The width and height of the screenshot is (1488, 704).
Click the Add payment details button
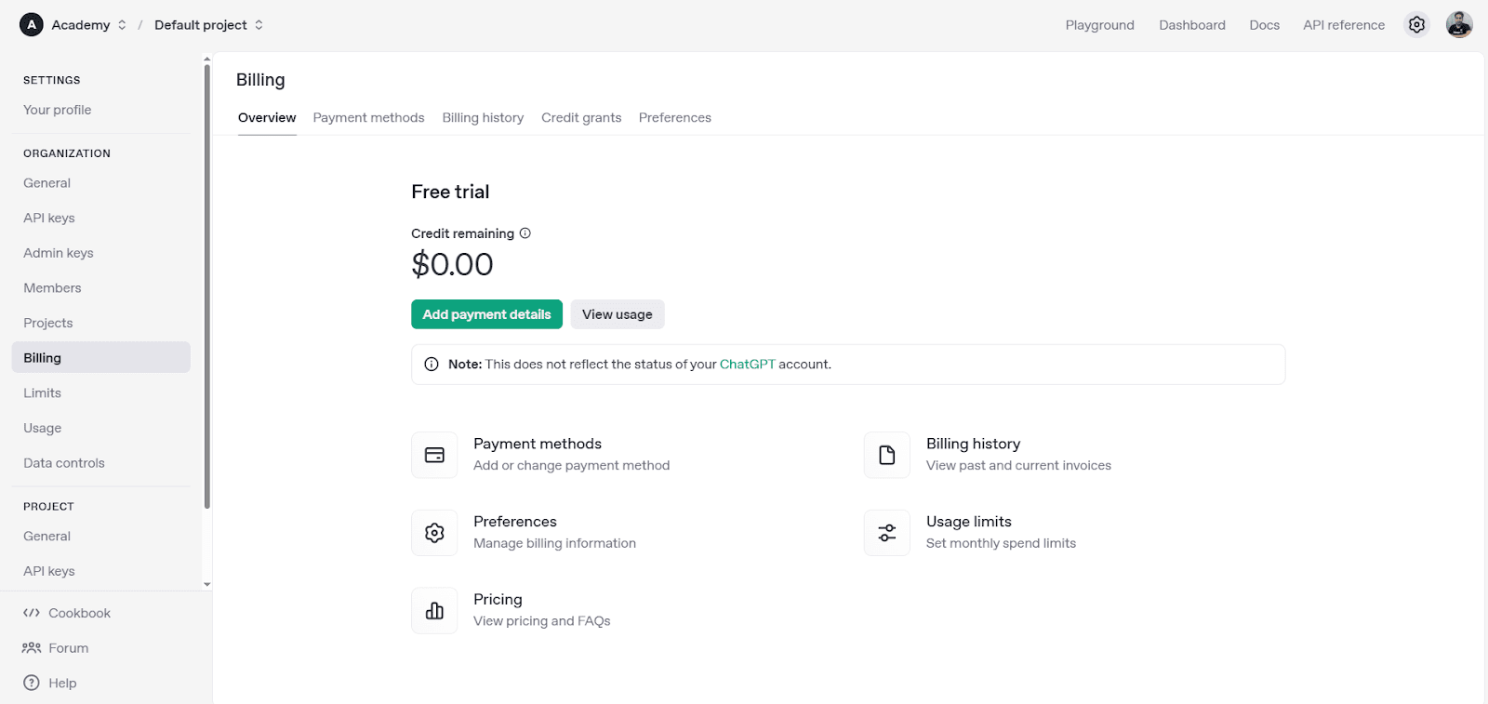tap(486, 314)
